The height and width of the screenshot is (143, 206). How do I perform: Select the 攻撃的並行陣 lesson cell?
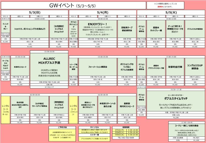175,67
